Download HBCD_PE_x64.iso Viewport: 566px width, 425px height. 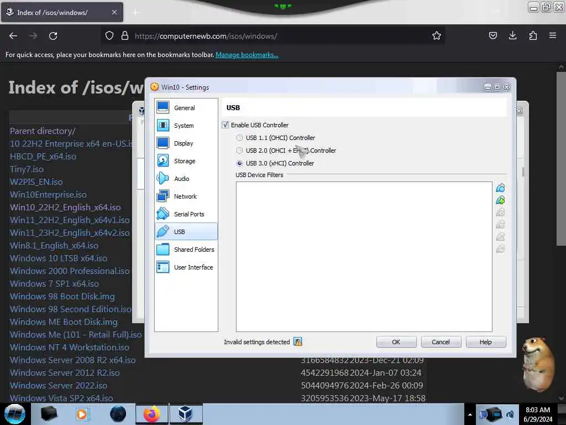(x=43, y=157)
